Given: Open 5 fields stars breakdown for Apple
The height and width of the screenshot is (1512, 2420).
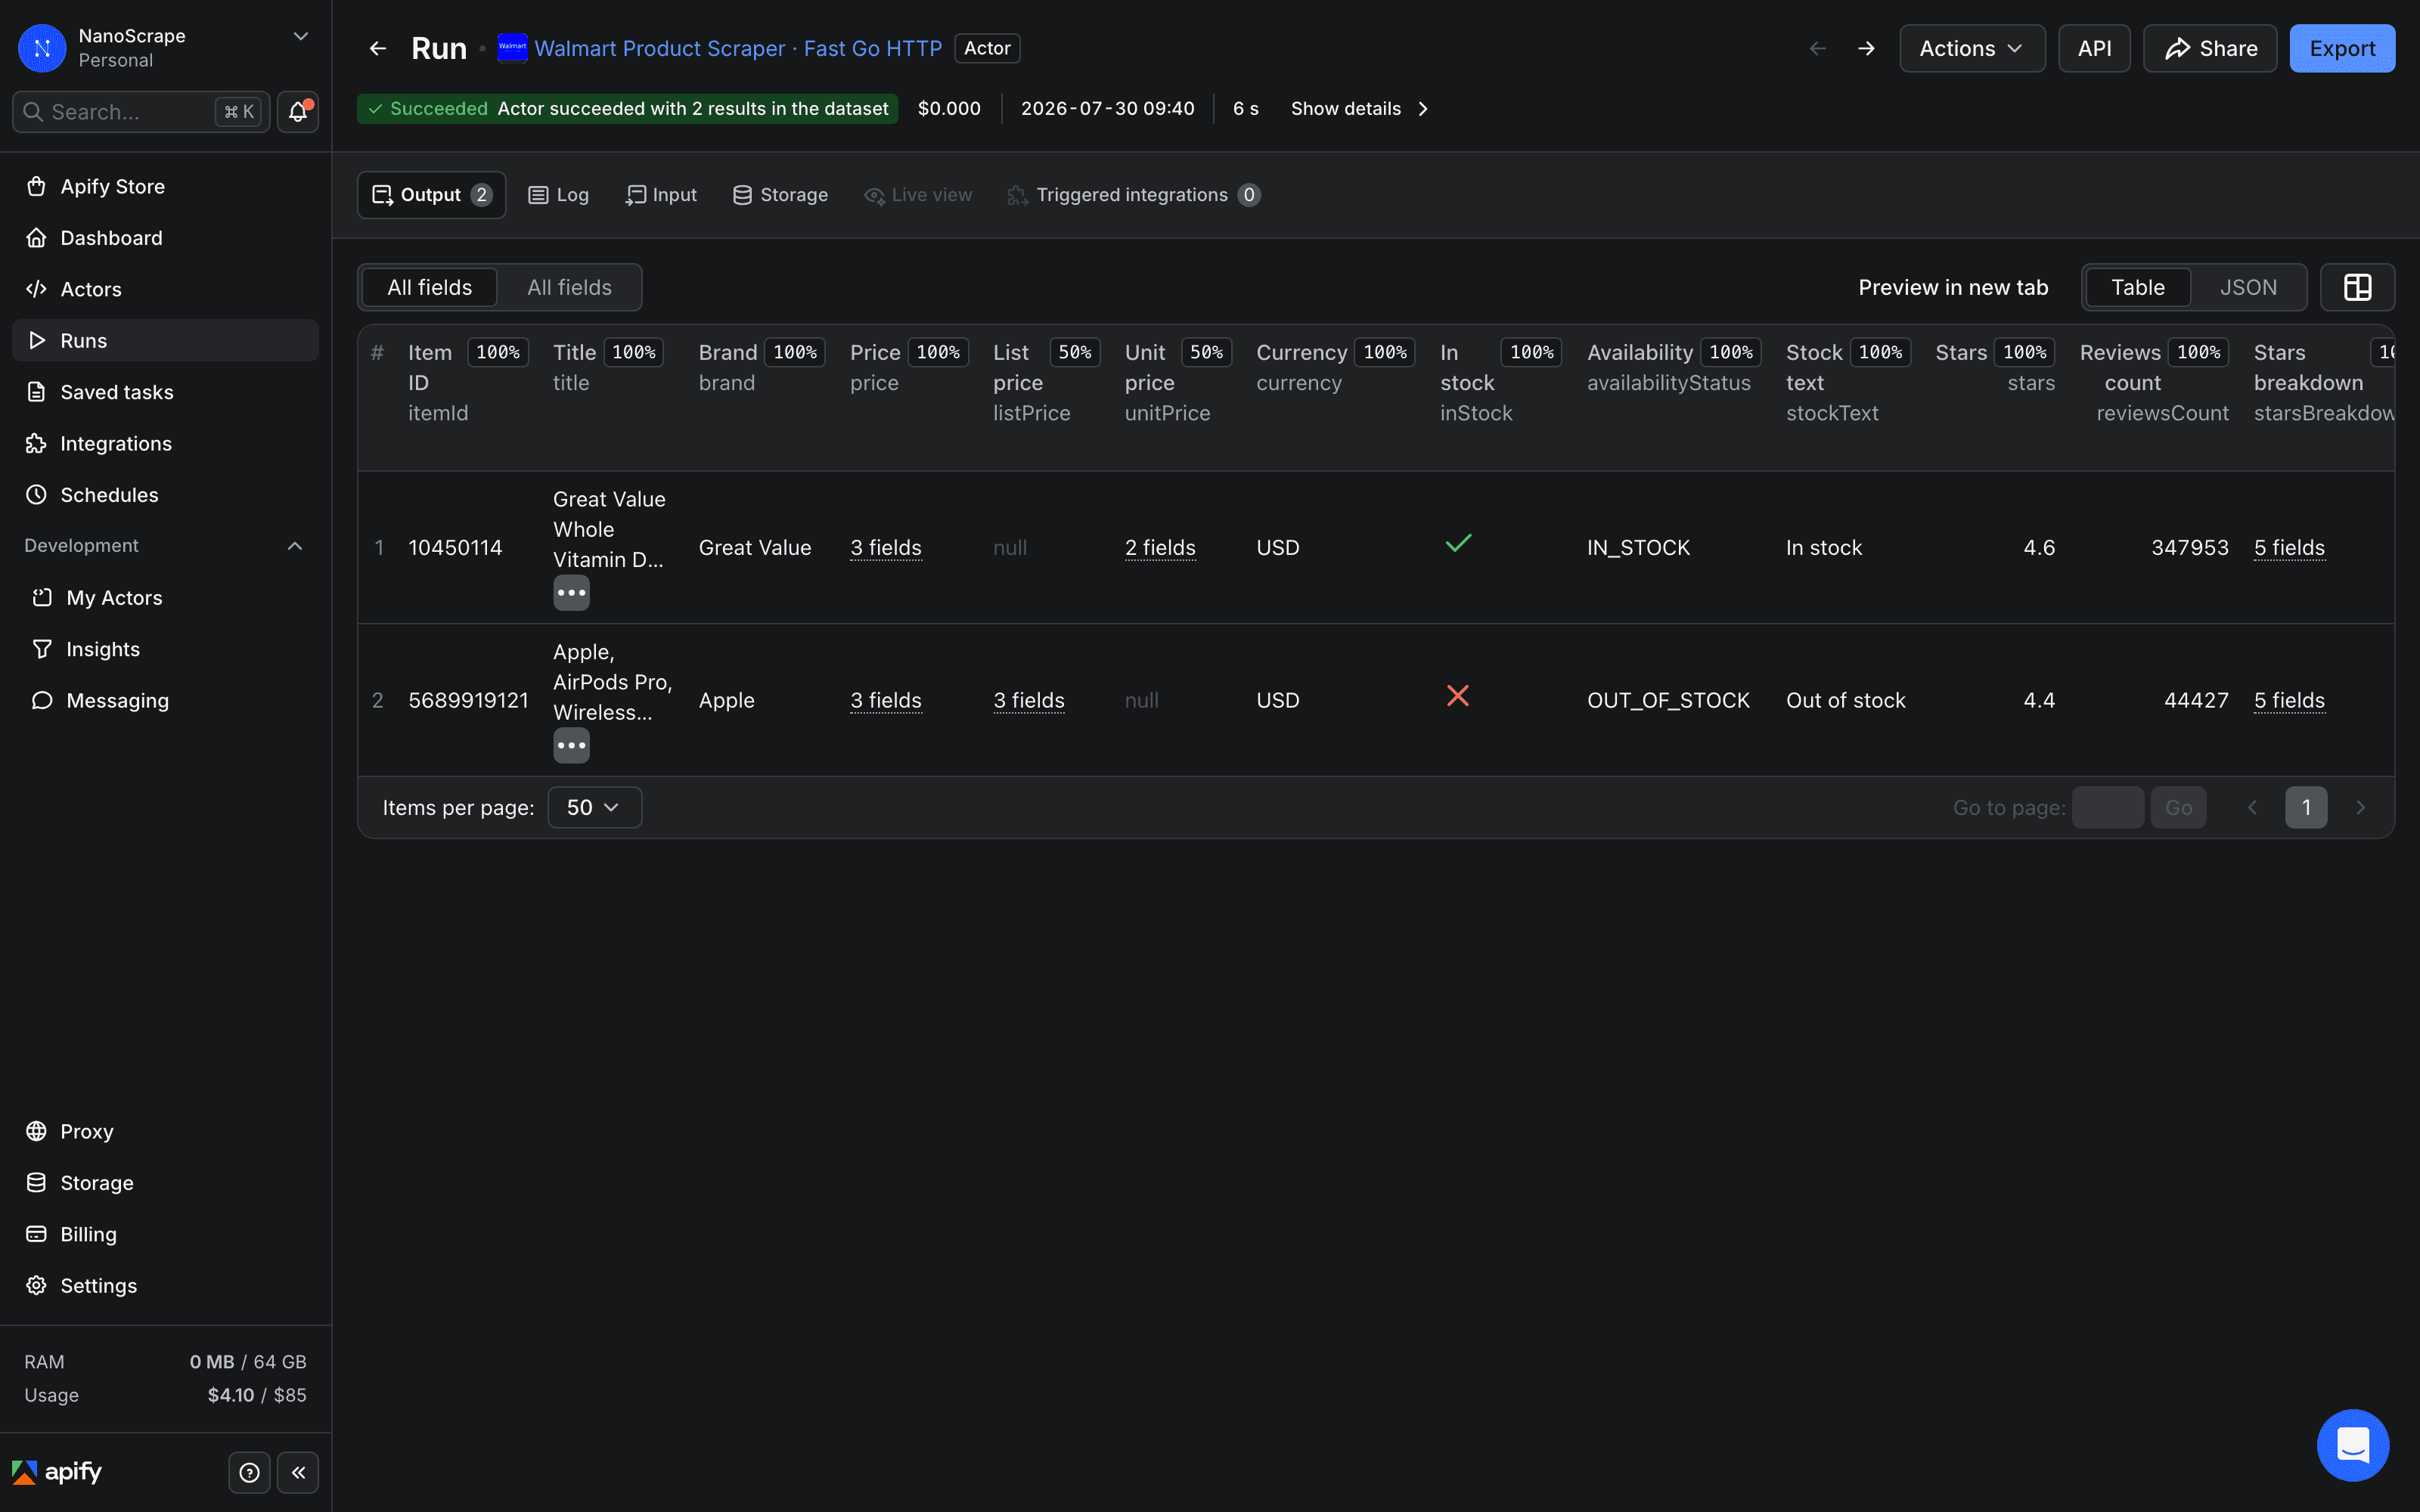Looking at the screenshot, I should pos(2289,701).
